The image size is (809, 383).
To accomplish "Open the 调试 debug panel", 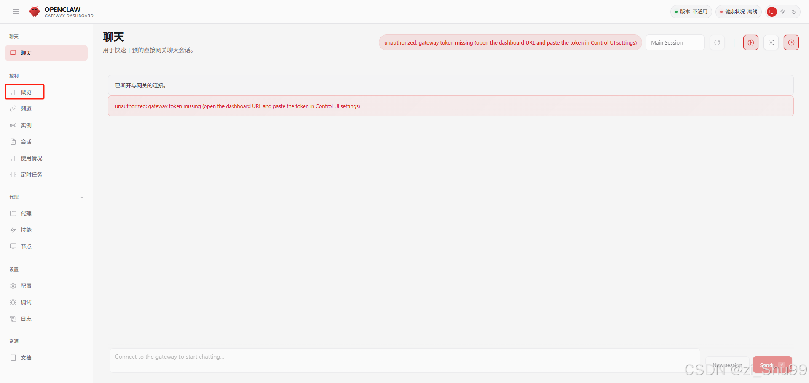I will point(26,302).
